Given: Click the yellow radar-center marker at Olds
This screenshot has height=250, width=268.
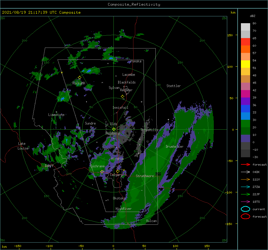Looking at the screenshot, I should tap(114, 129).
